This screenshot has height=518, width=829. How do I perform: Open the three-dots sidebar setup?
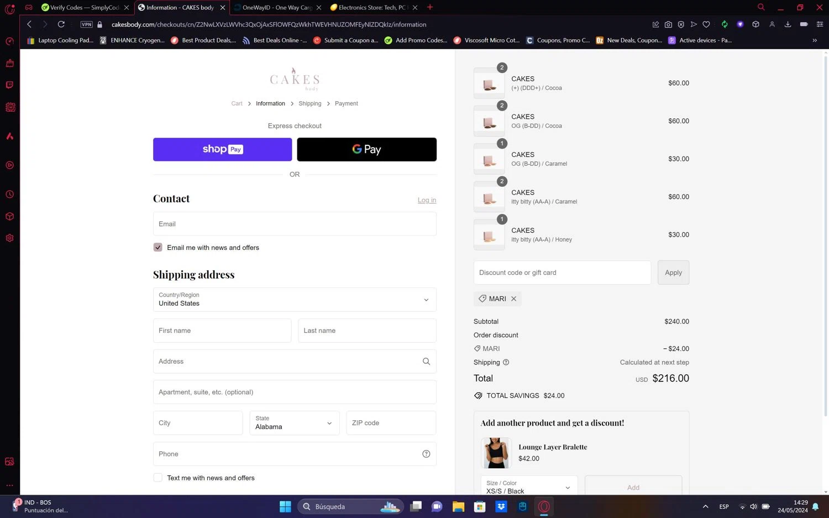[9, 485]
